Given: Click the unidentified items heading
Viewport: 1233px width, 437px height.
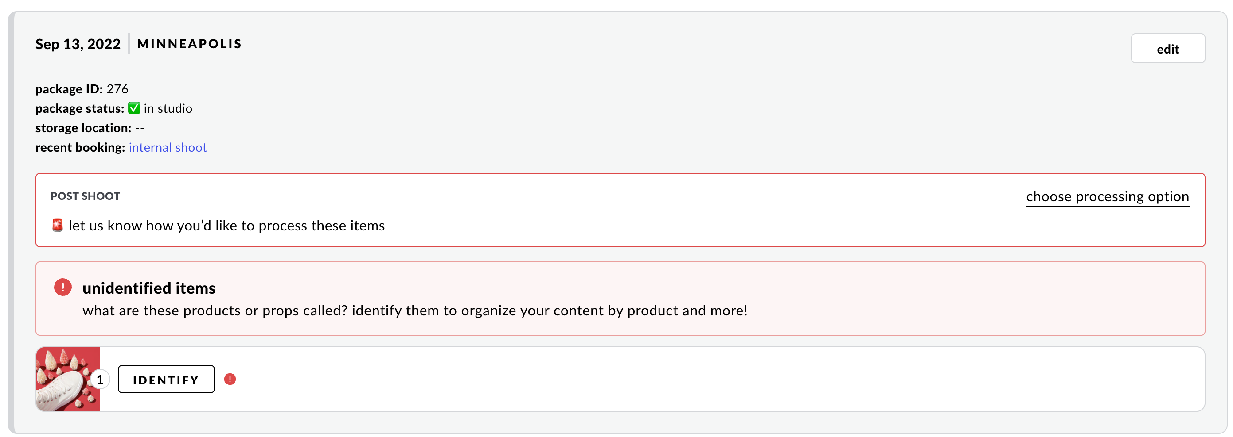Looking at the screenshot, I should [149, 288].
